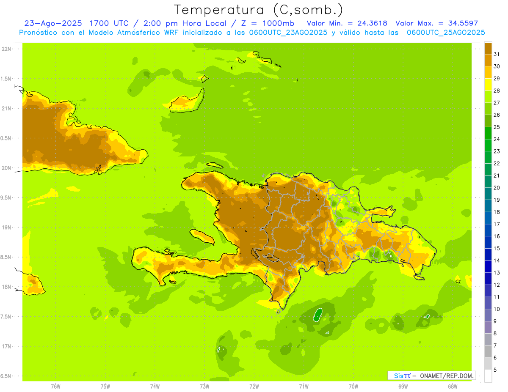Select the "9.5N" latitude axis label
Screen dimensions: 508x392
pos(6,198)
